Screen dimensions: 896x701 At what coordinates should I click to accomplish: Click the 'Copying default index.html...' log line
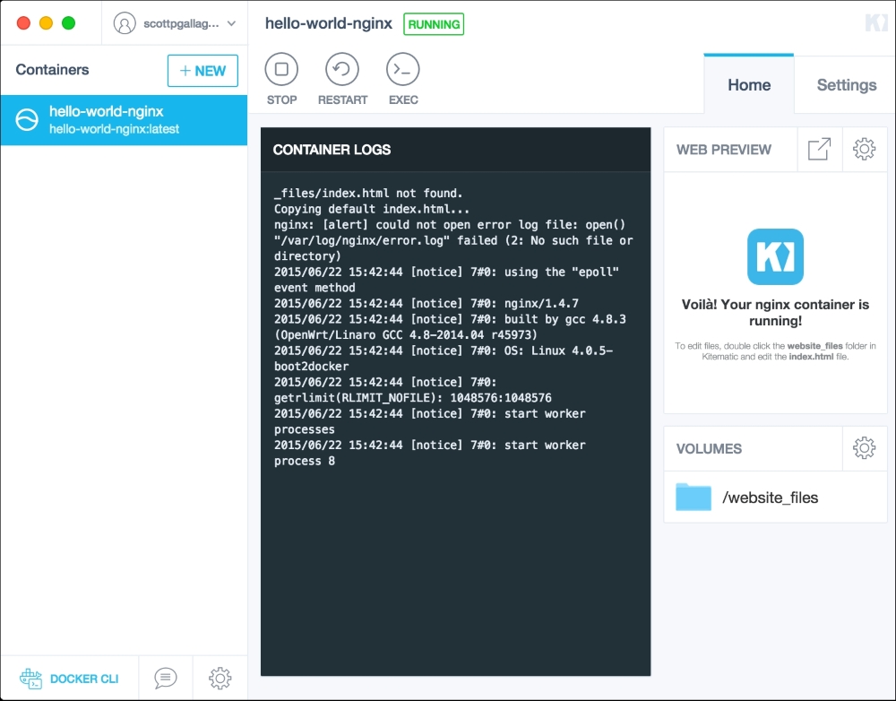372,209
